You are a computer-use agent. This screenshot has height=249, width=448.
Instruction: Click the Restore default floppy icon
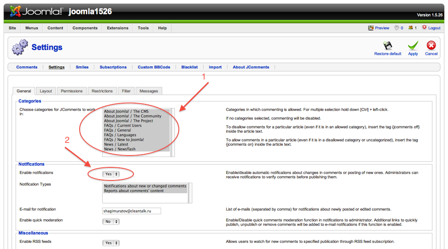click(387, 45)
